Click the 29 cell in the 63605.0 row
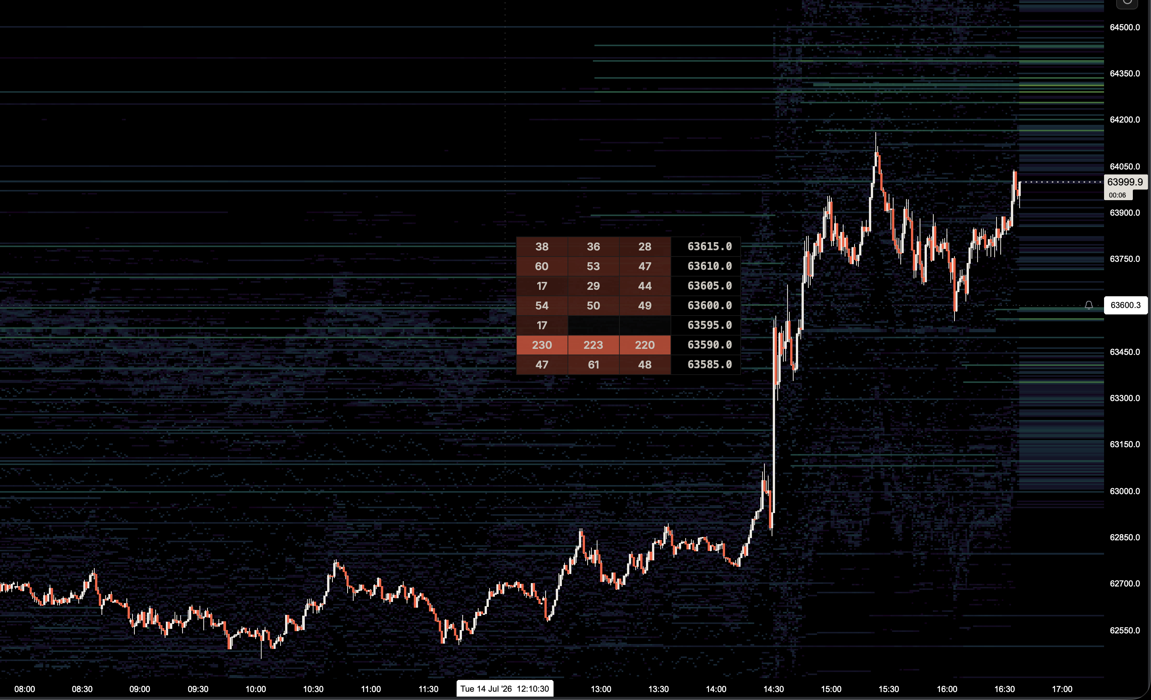This screenshot has width=1151, height=700. click(593, 286)
